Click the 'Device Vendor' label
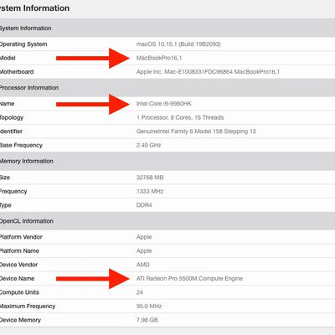Image resolution: width=335 pixels, height=335 pixels. pos(18,265)
